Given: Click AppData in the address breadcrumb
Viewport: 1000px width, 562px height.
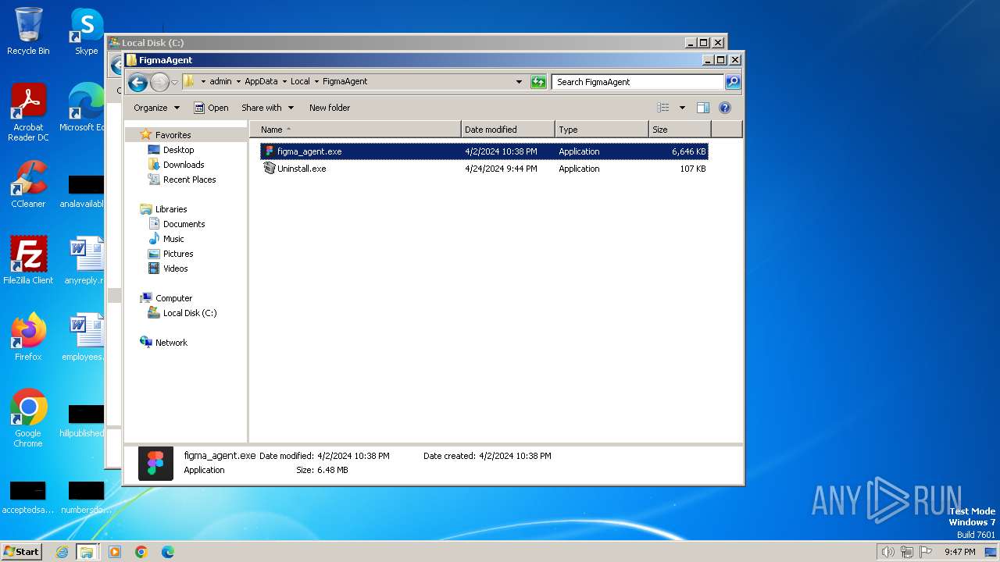Looking at the screenshot, I should point(261,81).
